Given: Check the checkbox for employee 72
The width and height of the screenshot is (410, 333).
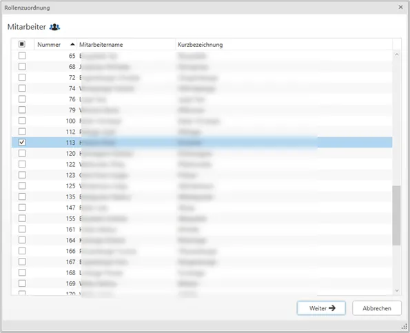Looking at the screenshot, I should tap(22, 77).
